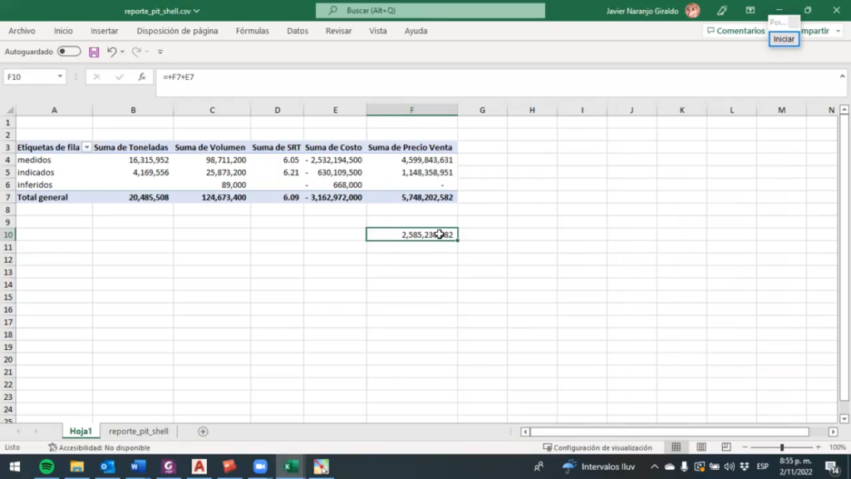This screenshot has width=851, height=479.
Task: Switch to Page Break Preview view
Action: pyautogui.click(x=726, y=447)
